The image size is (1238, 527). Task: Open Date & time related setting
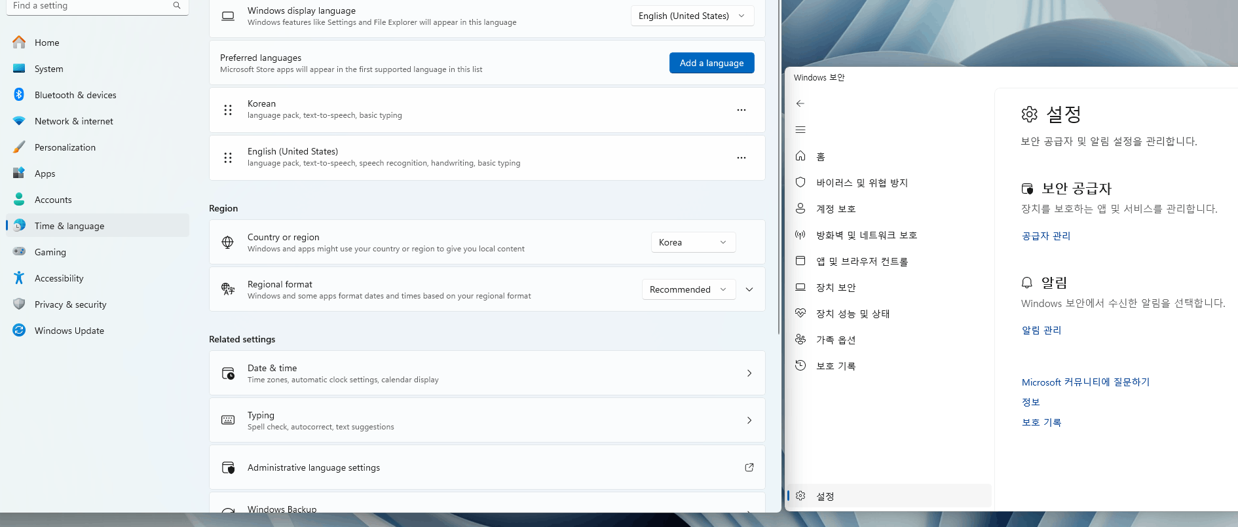487,373
